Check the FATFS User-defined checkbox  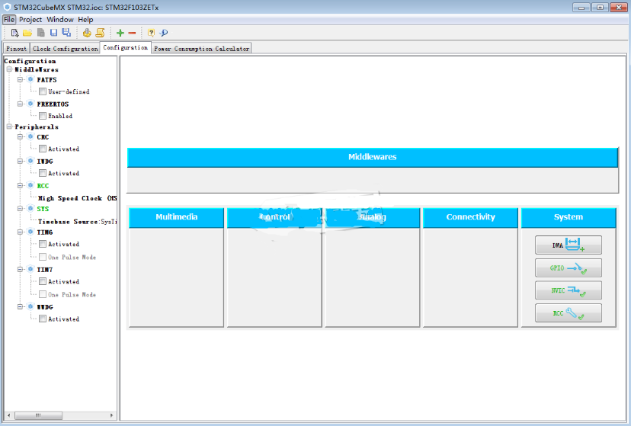43,91
